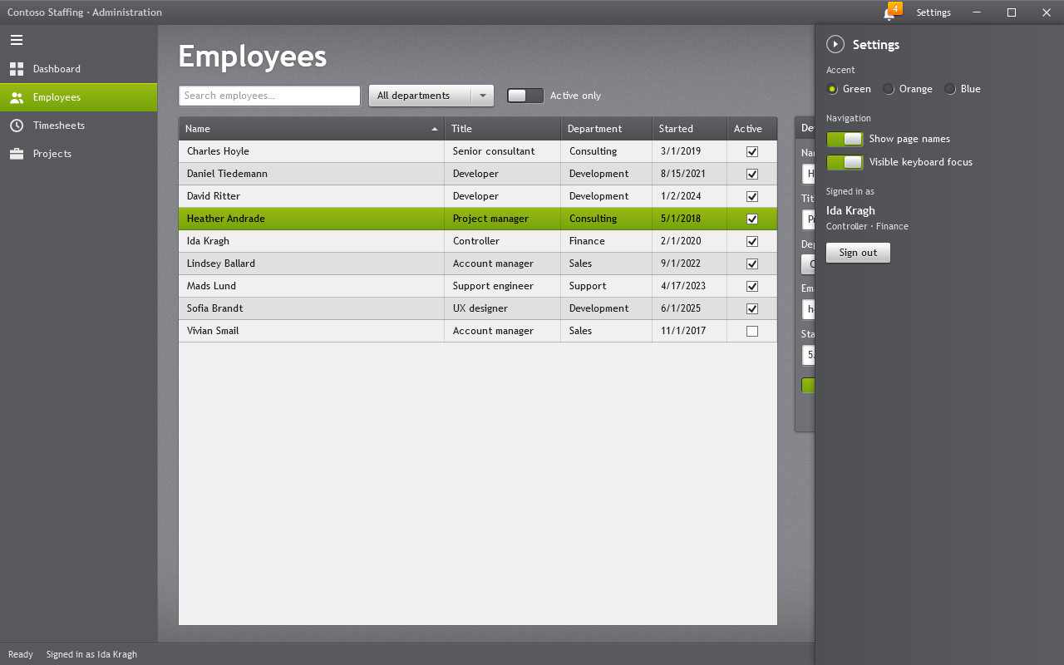Viewport: 1064px width, 665px height.
Task: Click the Sign out button
Action: point(858,253)
